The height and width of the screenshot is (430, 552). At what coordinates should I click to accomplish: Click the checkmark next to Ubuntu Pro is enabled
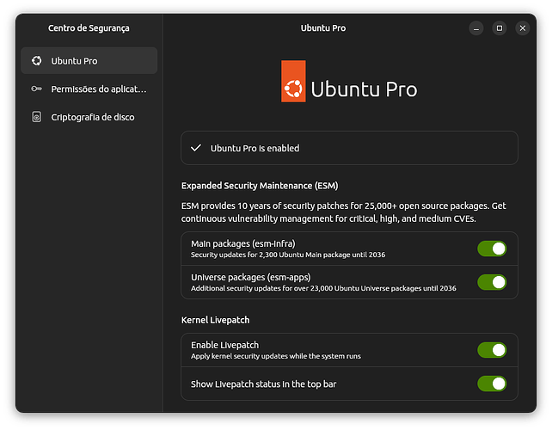click(x=196, y=148)
